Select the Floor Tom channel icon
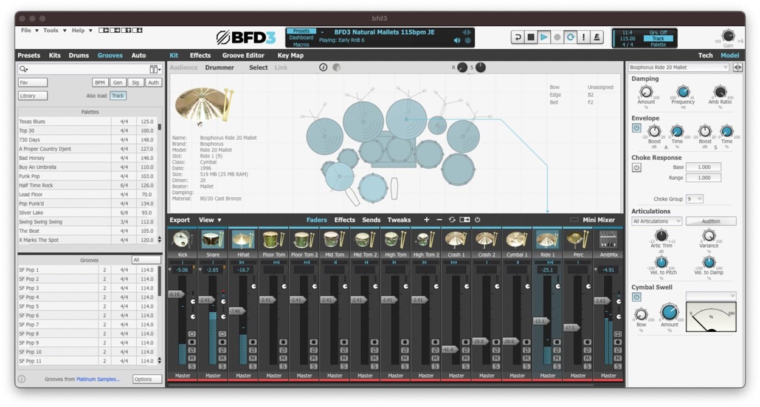Image resolution: width=760 pixels, height=407 pixels. pyautogui.click(x=274, y=239)
